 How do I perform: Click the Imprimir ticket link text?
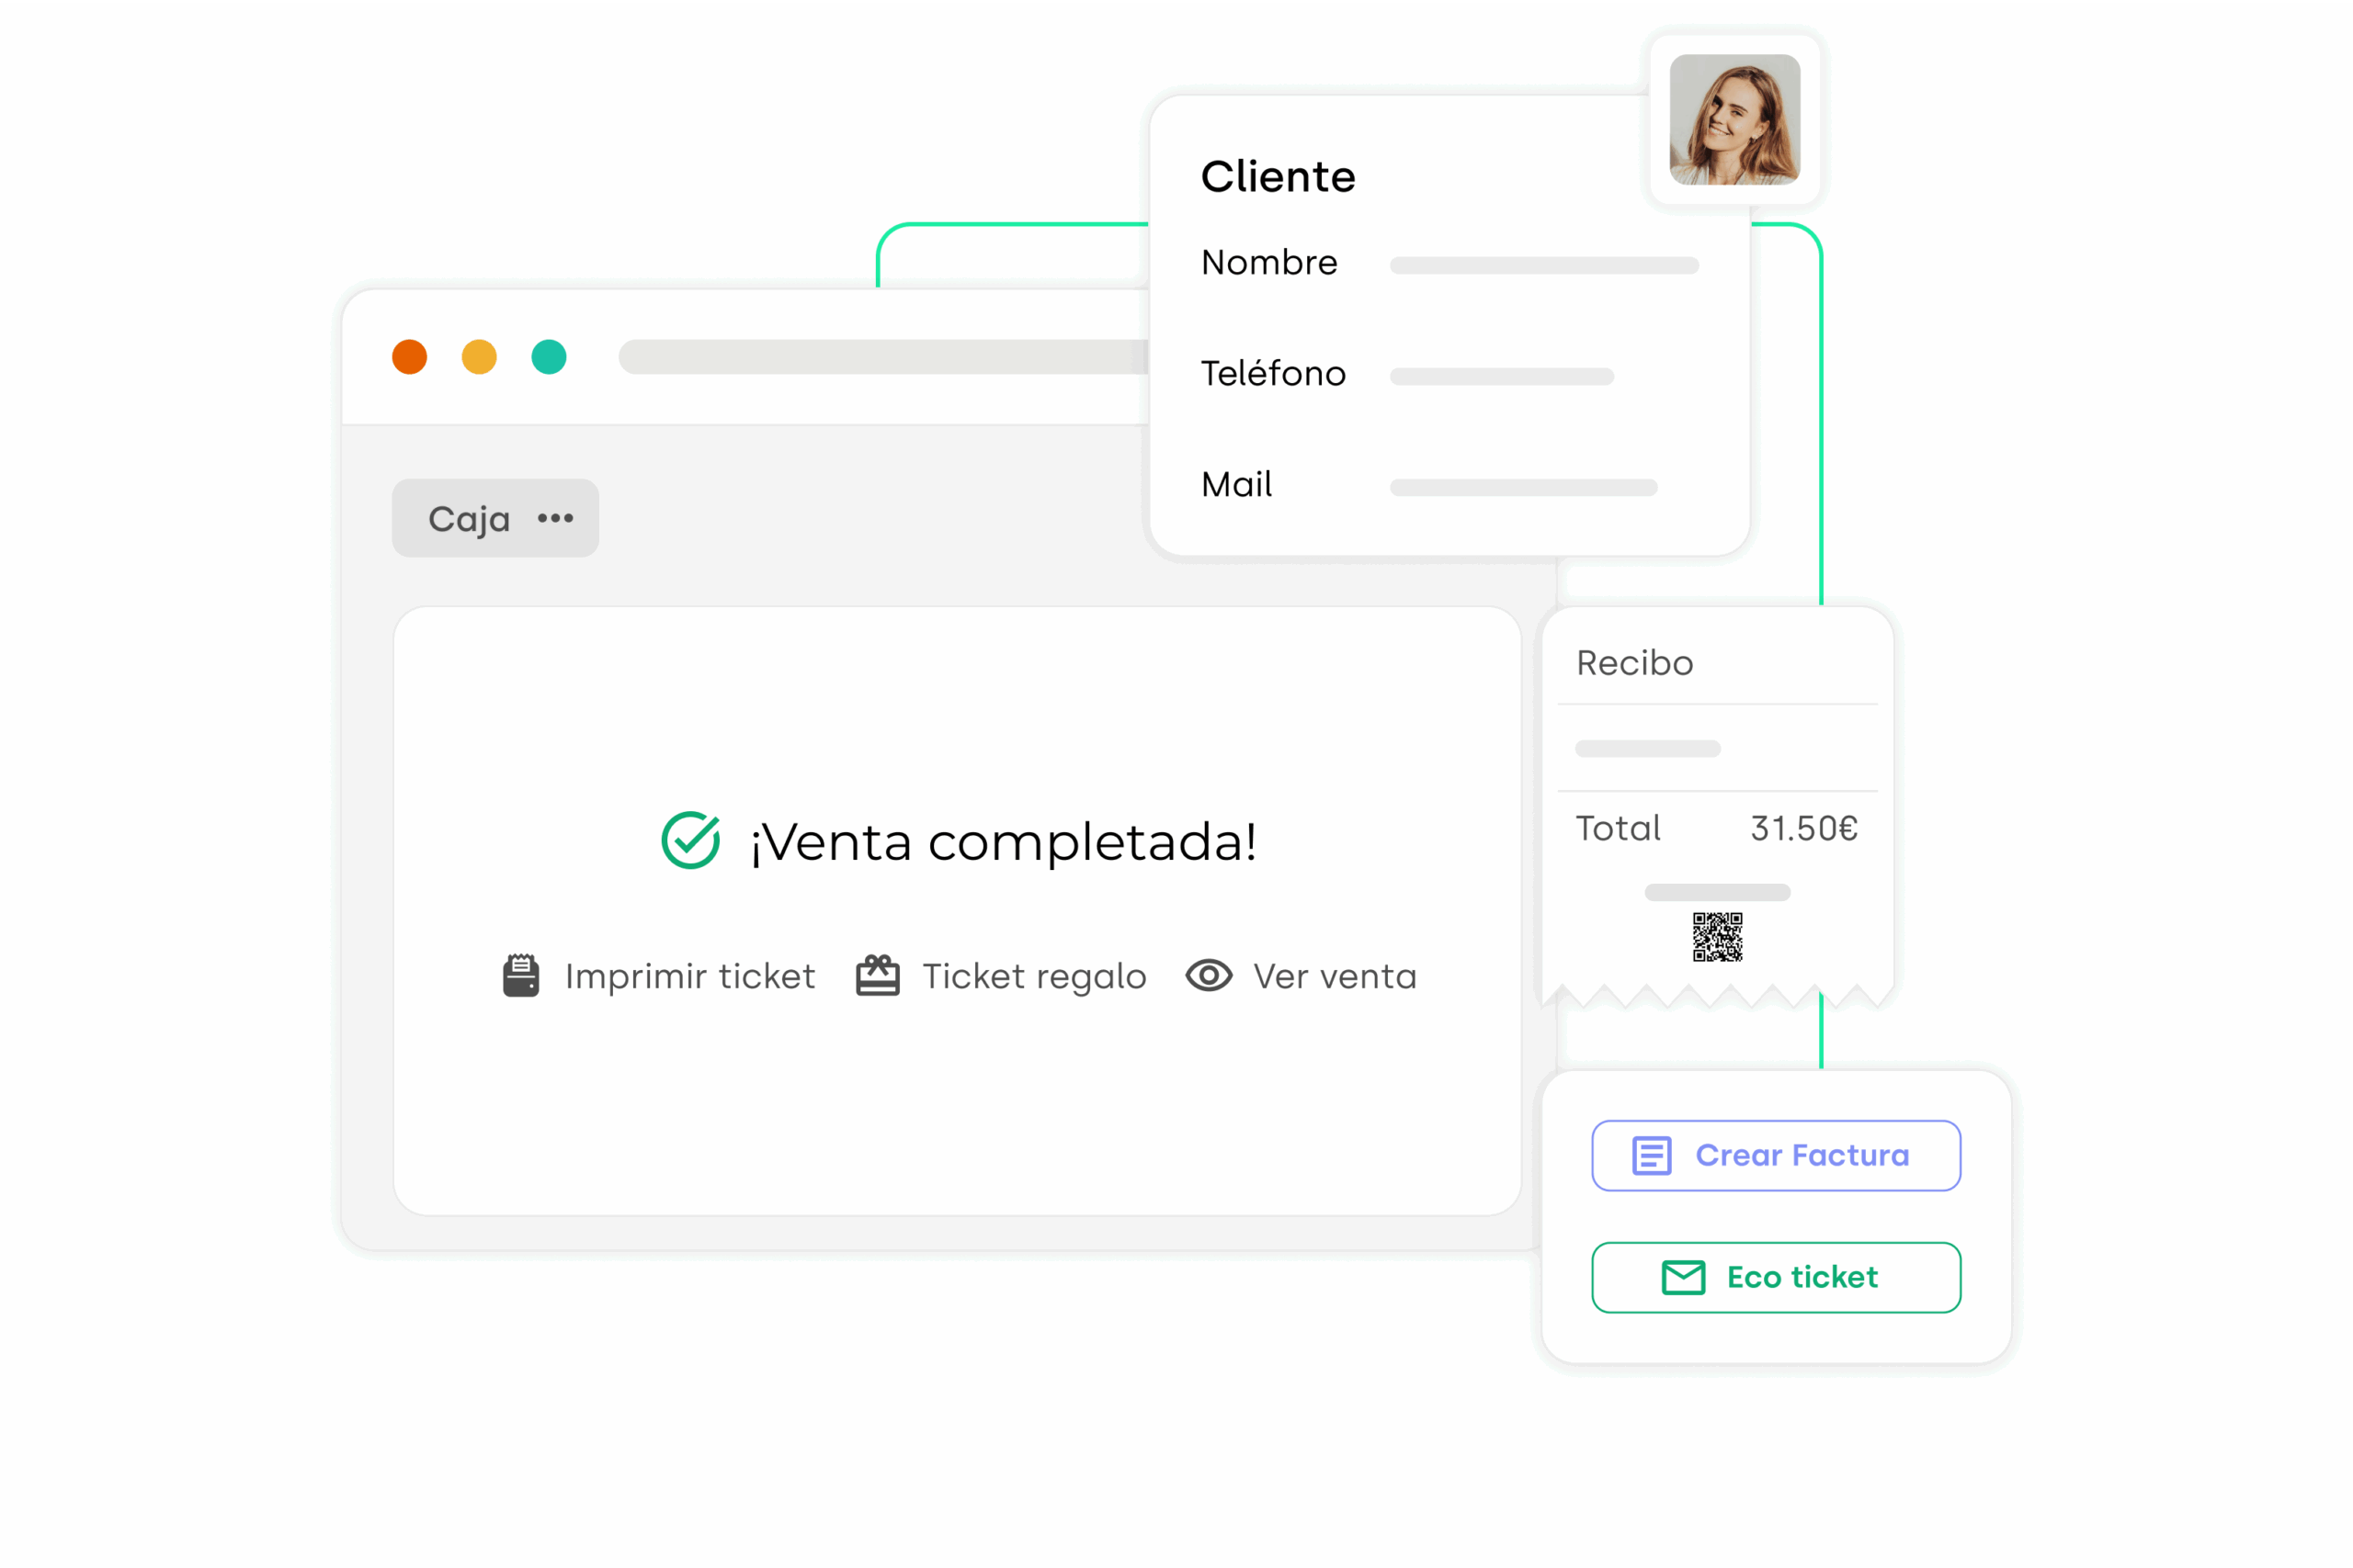[x=689, y=976]
